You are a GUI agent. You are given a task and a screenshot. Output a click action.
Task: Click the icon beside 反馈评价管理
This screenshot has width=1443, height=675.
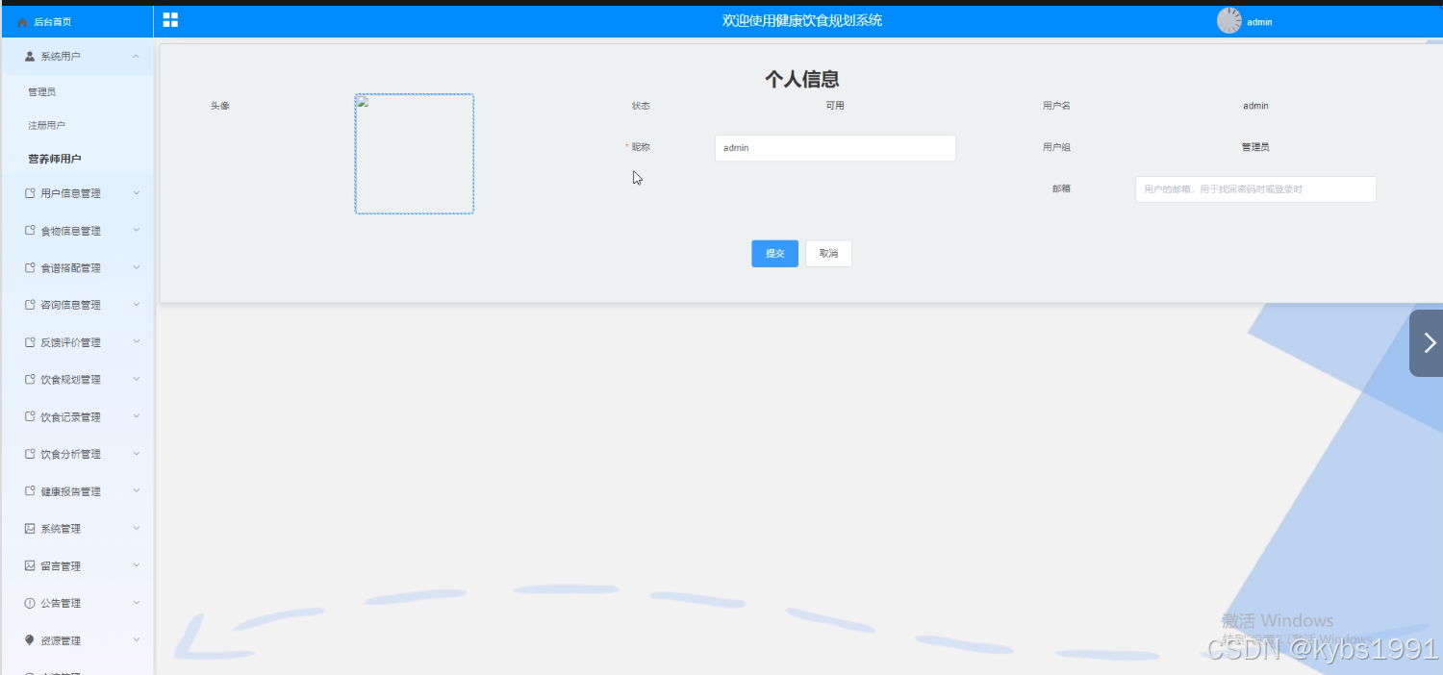pyautogui.click(x=30, y=342)
